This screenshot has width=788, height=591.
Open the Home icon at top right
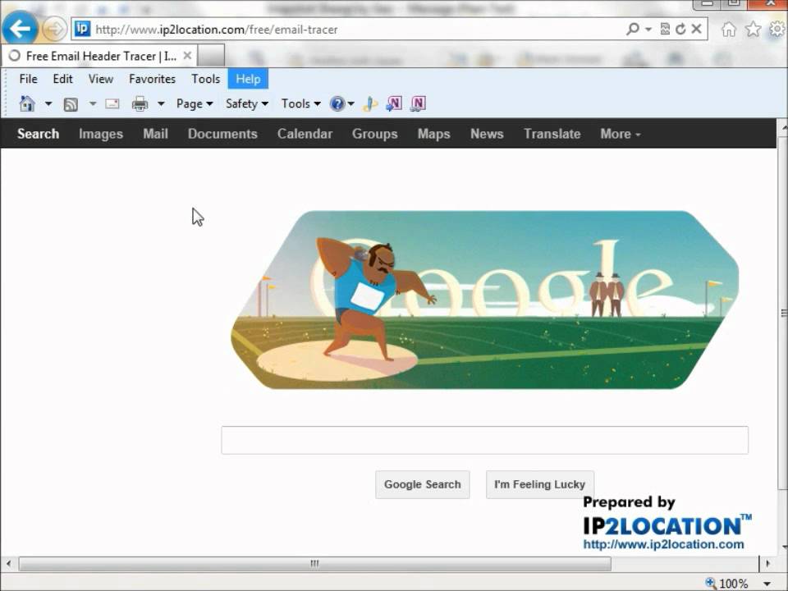tap(729, 30)
